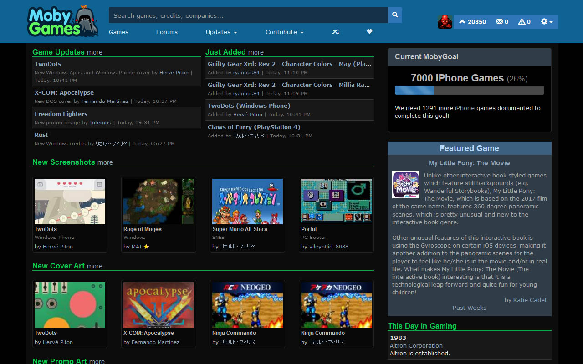Viewport: 583px width, 364px height.
Task: Open Claws of Furry (PlayStation 4)
Action: click(x=254, y=127)
